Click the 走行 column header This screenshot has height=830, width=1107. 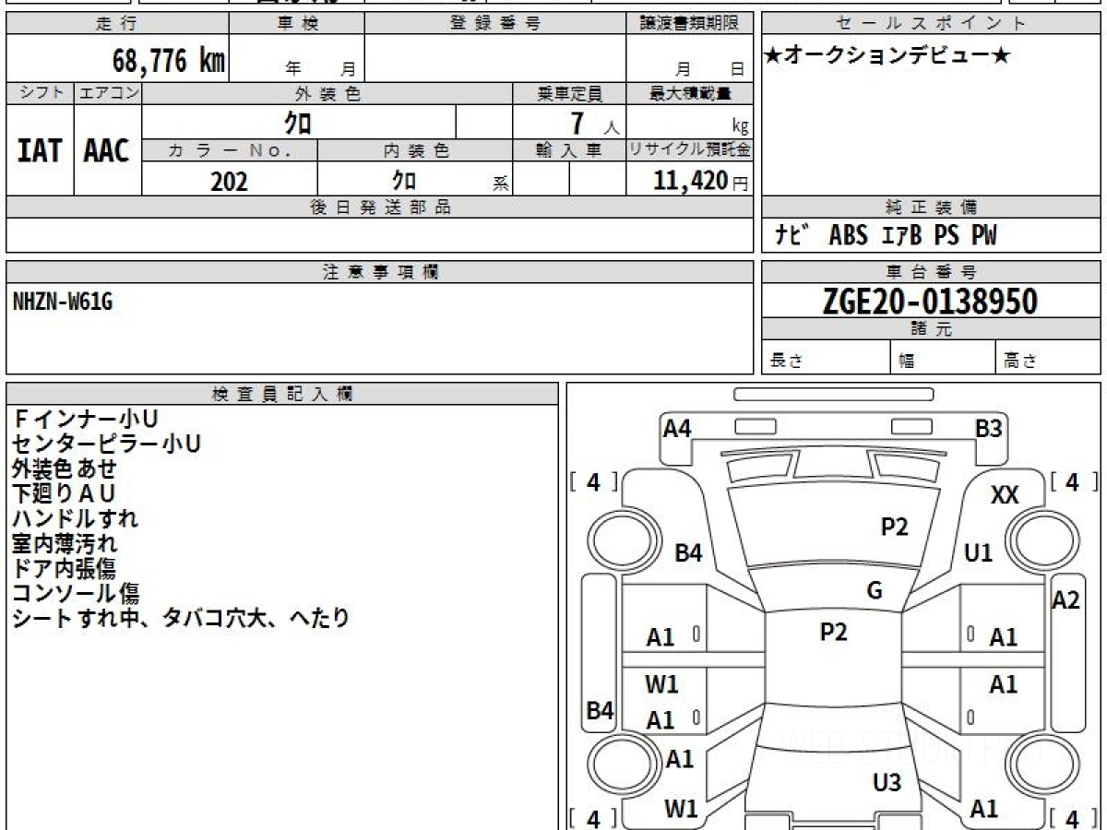tap(117, 24)
